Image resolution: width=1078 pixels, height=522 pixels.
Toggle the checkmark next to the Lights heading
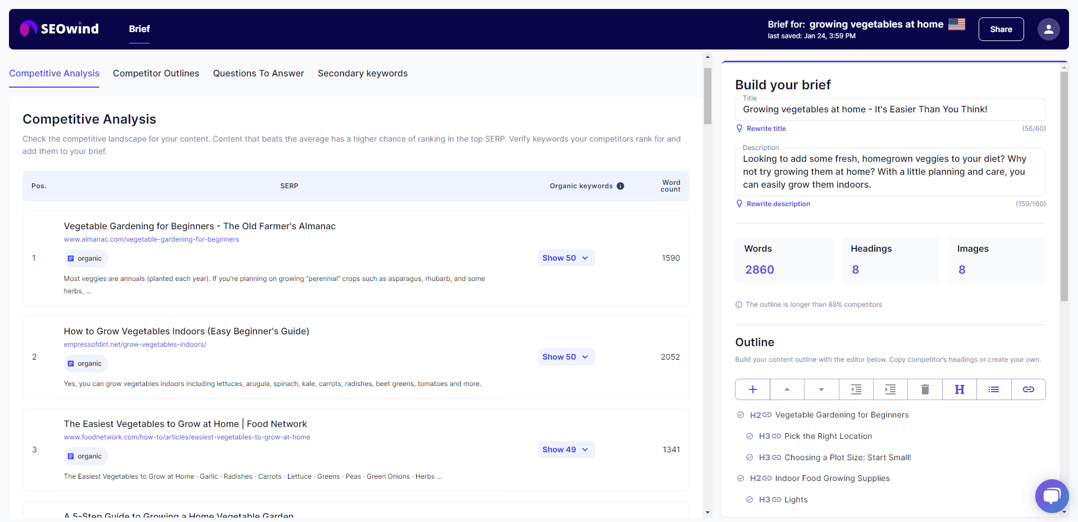[750, 500]
